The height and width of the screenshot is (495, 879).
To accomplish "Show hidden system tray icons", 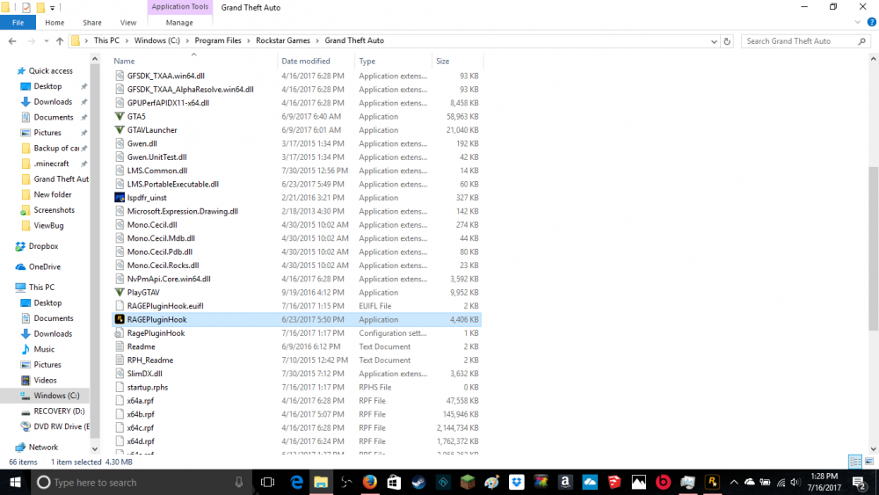I will (x=734, y=482).
